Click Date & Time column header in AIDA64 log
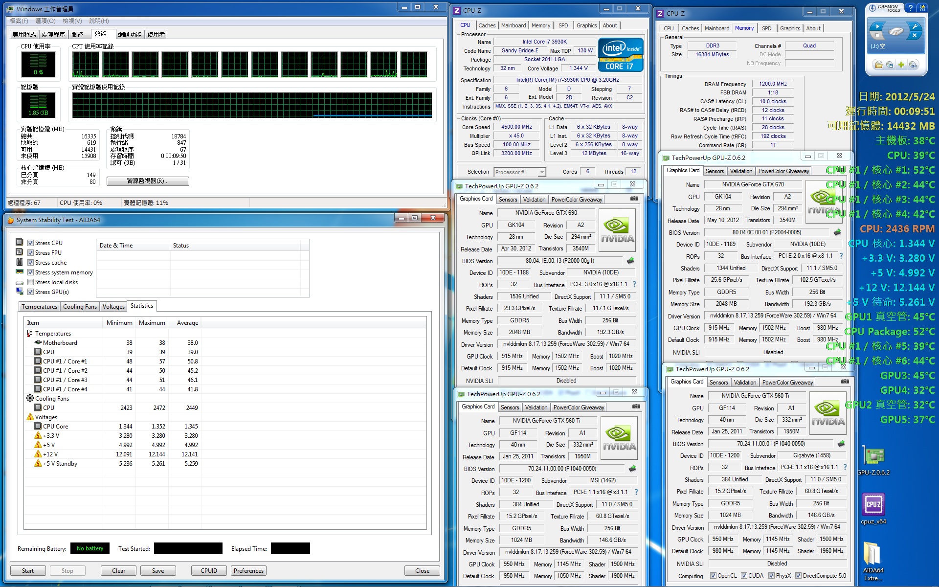Image resolution: width=939 pixels, height=587 pixels. click(x=134, y=245)
